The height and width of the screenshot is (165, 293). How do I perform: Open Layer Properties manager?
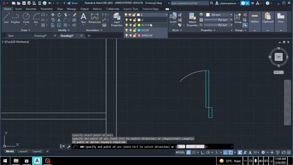click(117, 20)
